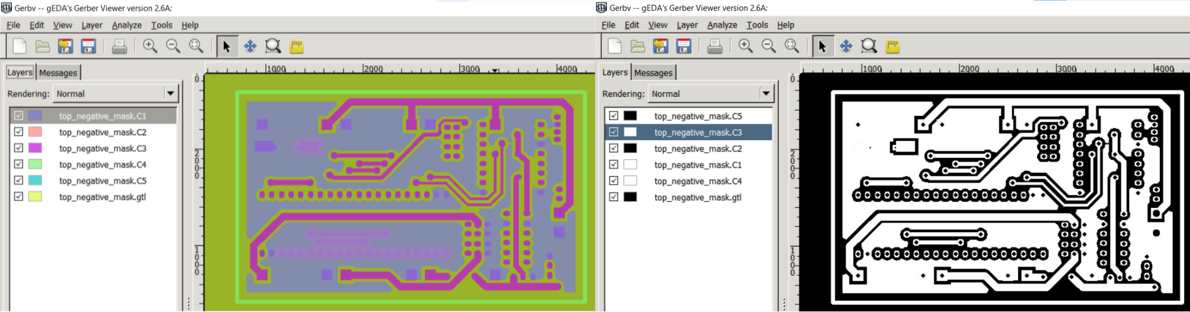The image size is (1190, 312).
Task: Uncheck the layer with the pink salmon swatch
Action: point(18,132)
